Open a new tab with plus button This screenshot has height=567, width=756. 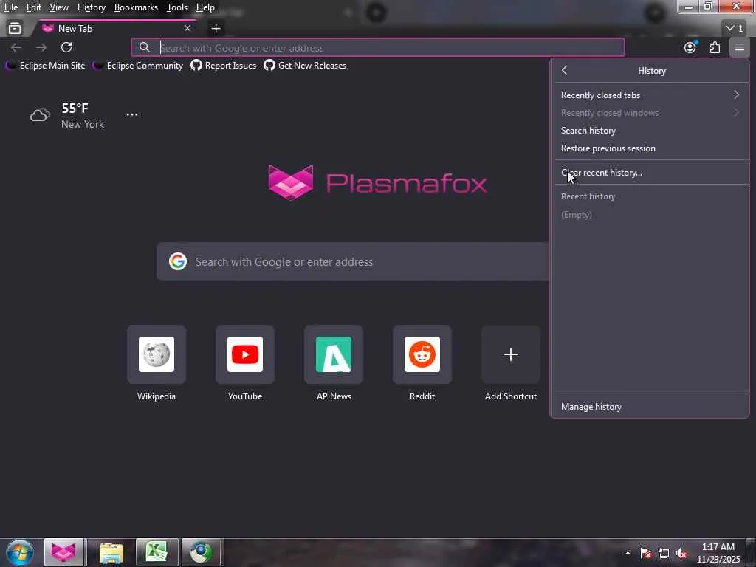click(x=216, y=29)
